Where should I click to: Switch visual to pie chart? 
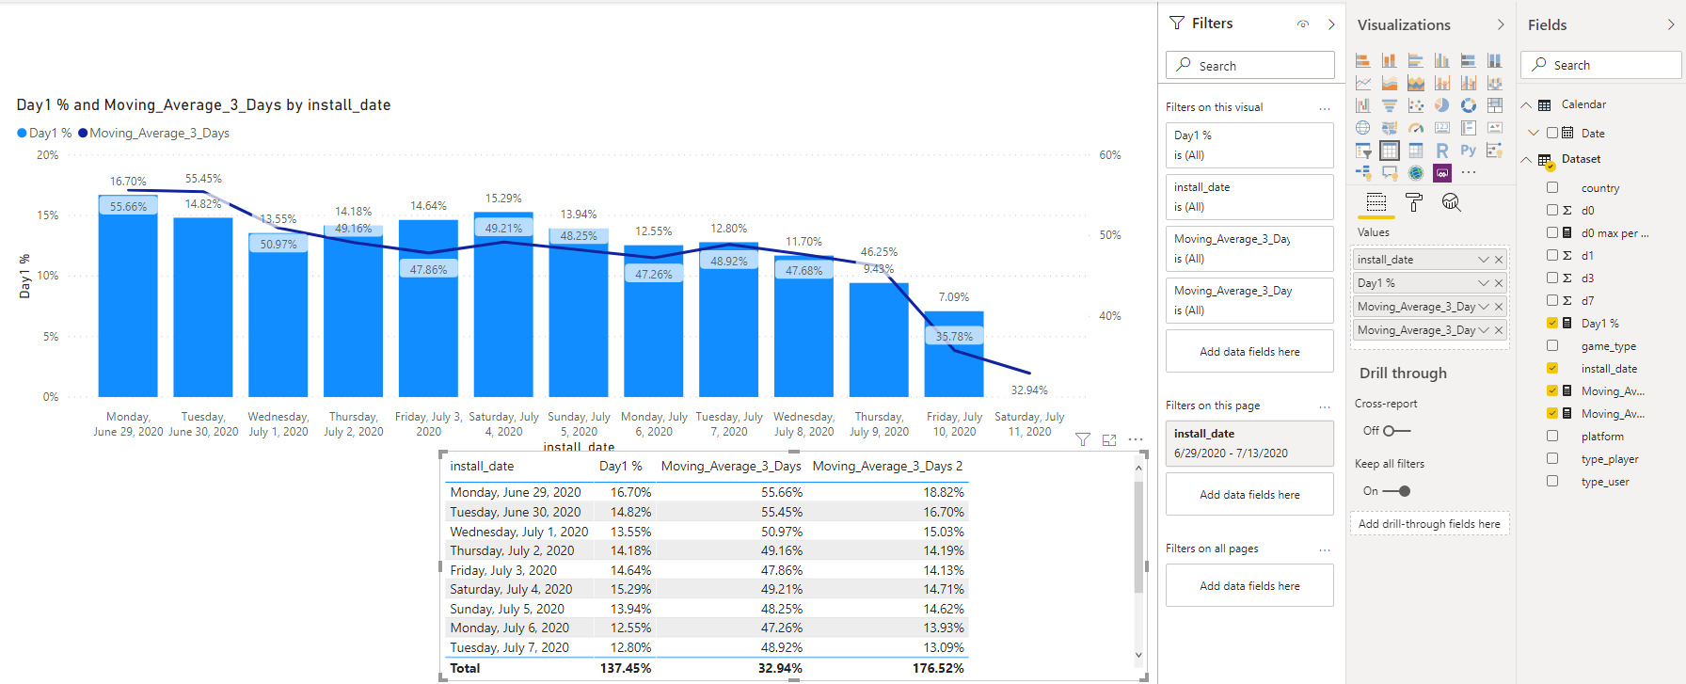point(1441,105)
